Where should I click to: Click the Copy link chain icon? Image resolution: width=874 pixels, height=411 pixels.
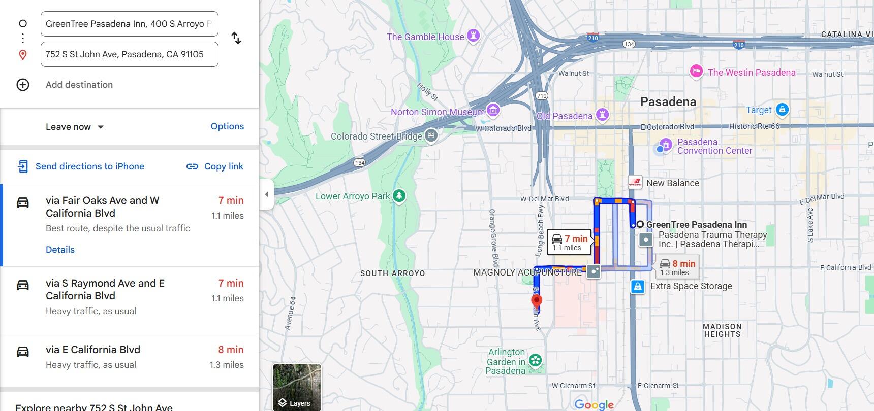pyautogui.click(x=192, y=166)
